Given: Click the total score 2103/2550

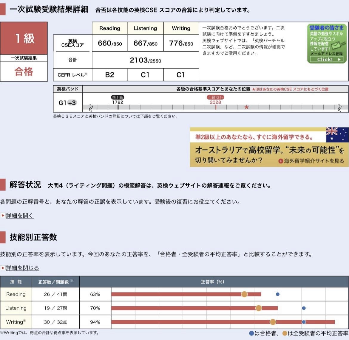Looking at the screenshot, I should click(145, 60).
